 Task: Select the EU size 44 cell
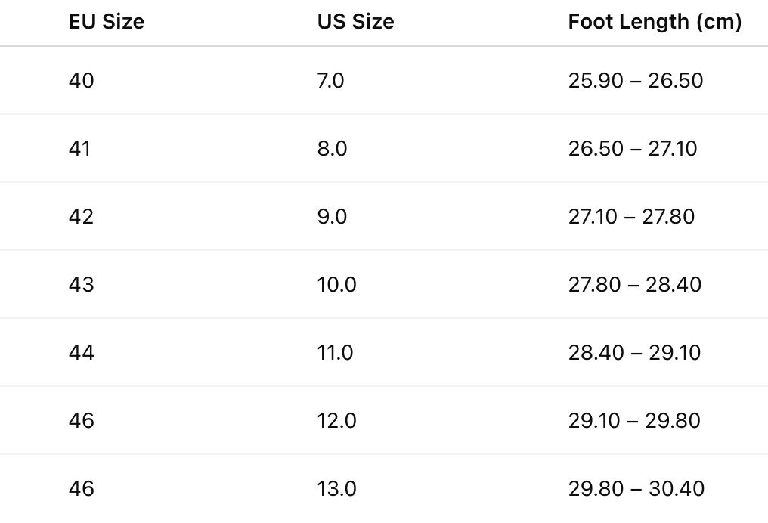coord(82,352)
